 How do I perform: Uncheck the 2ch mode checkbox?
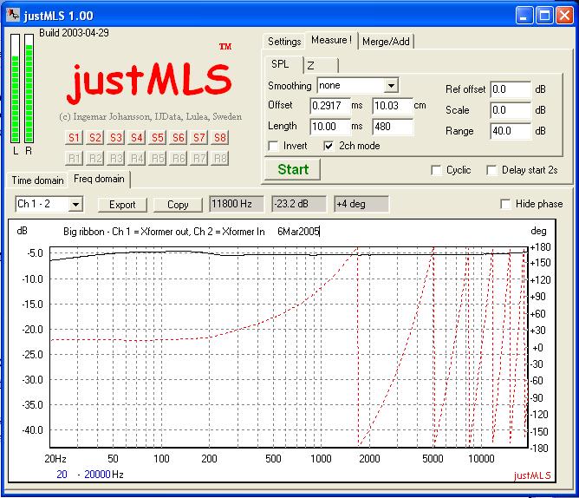(x=329, y=146)
